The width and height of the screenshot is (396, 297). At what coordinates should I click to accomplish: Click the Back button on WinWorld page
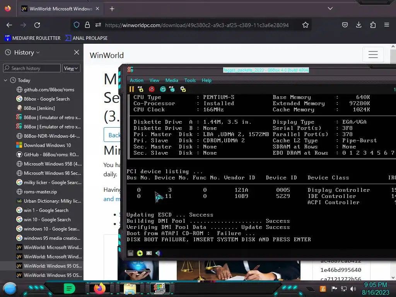(112, 135)
